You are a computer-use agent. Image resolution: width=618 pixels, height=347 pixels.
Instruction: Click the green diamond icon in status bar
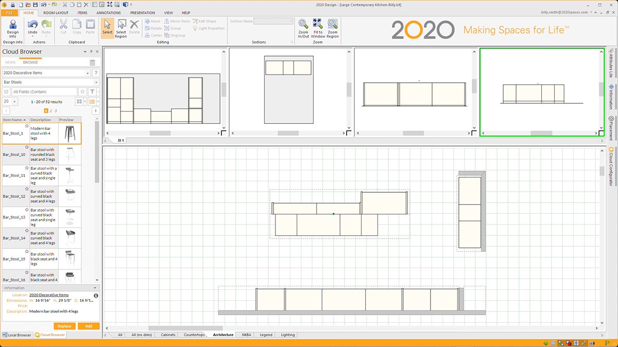[x=546, y=343]
